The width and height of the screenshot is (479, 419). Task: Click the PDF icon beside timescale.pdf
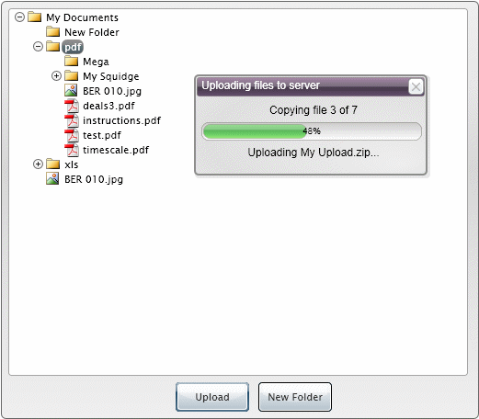point(72,150)
